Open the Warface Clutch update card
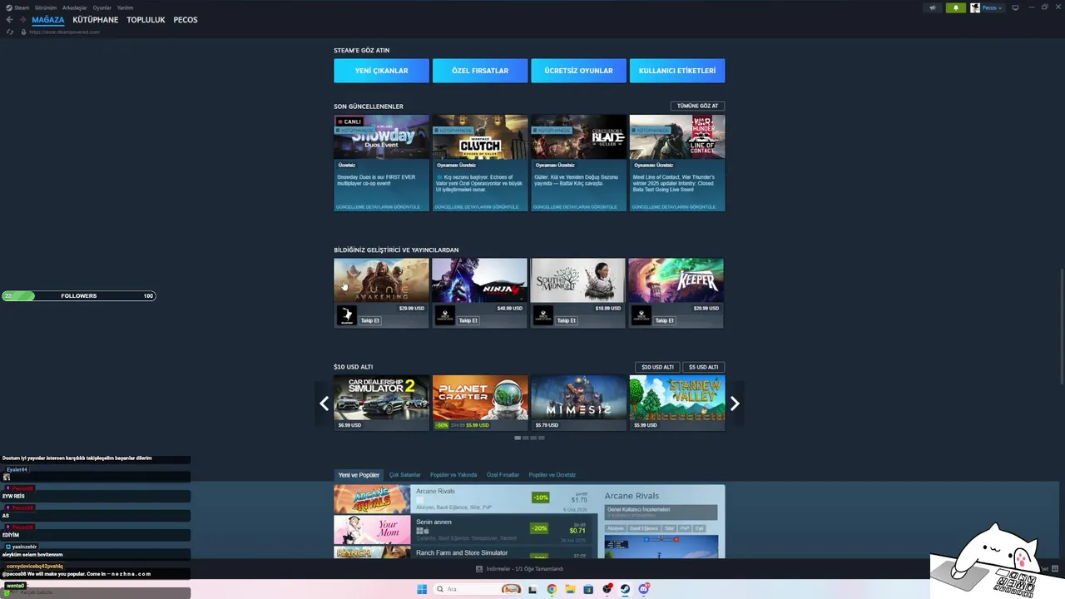The height and width of the screenshot is (599, 1065). (x=480, y=162)
